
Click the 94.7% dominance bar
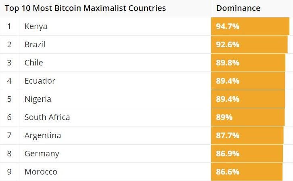pos(250,26)
